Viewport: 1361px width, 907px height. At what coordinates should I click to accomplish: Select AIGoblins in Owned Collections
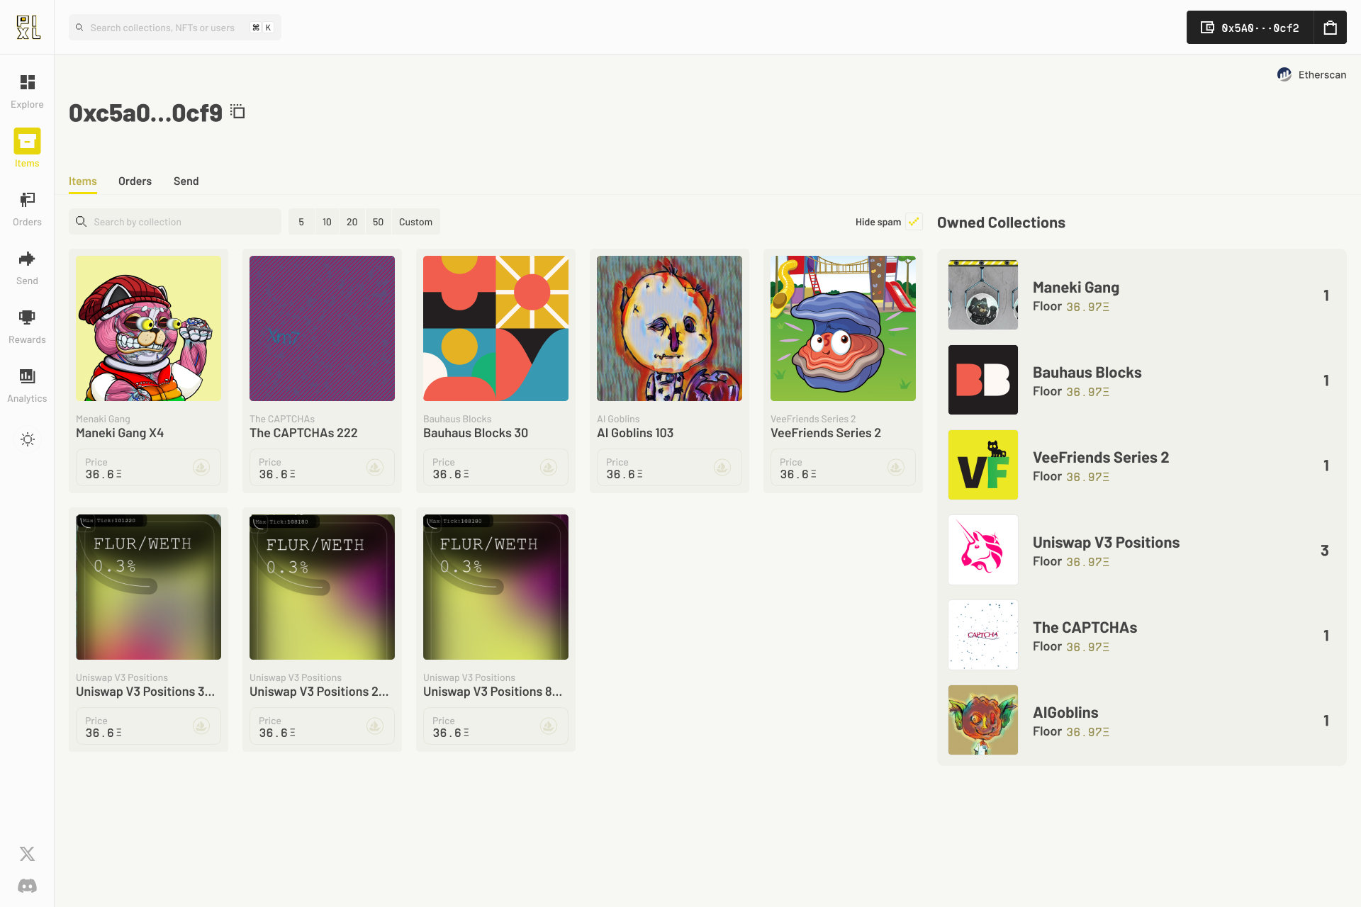coord(1141,720)
